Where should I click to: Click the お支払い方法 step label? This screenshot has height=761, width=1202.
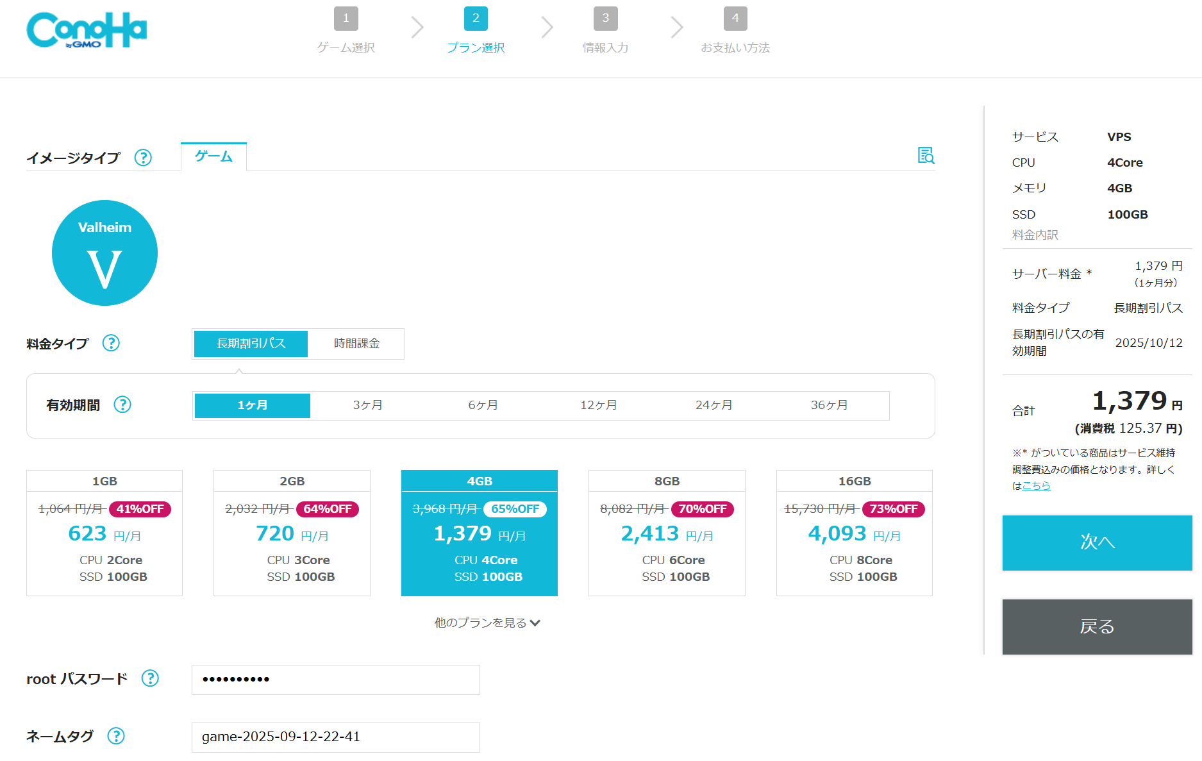tap(735, 47)
